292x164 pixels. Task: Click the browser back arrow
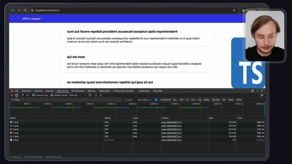13,10
